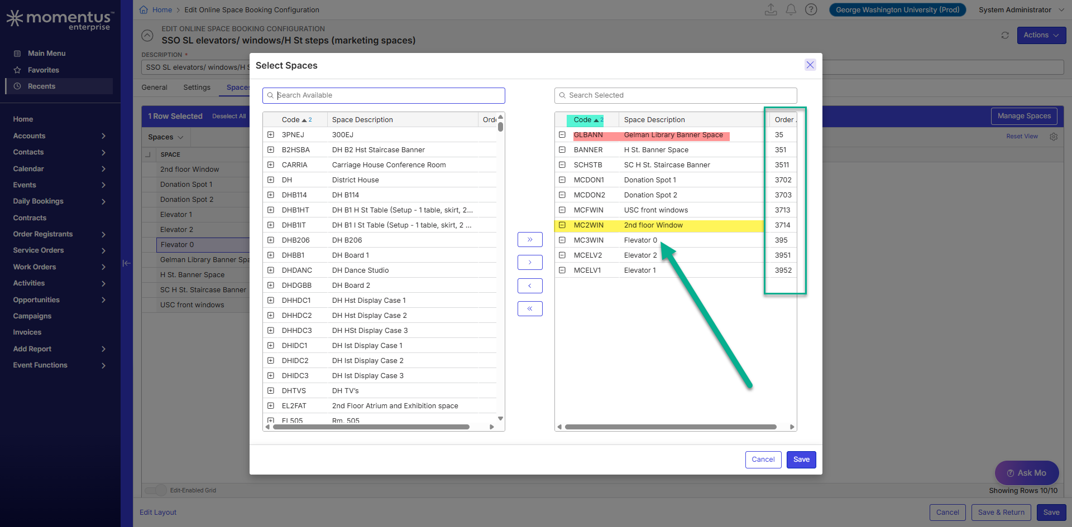Open the Ask Mo assistant
The image size is (1072, 527).
point(1027,473)
